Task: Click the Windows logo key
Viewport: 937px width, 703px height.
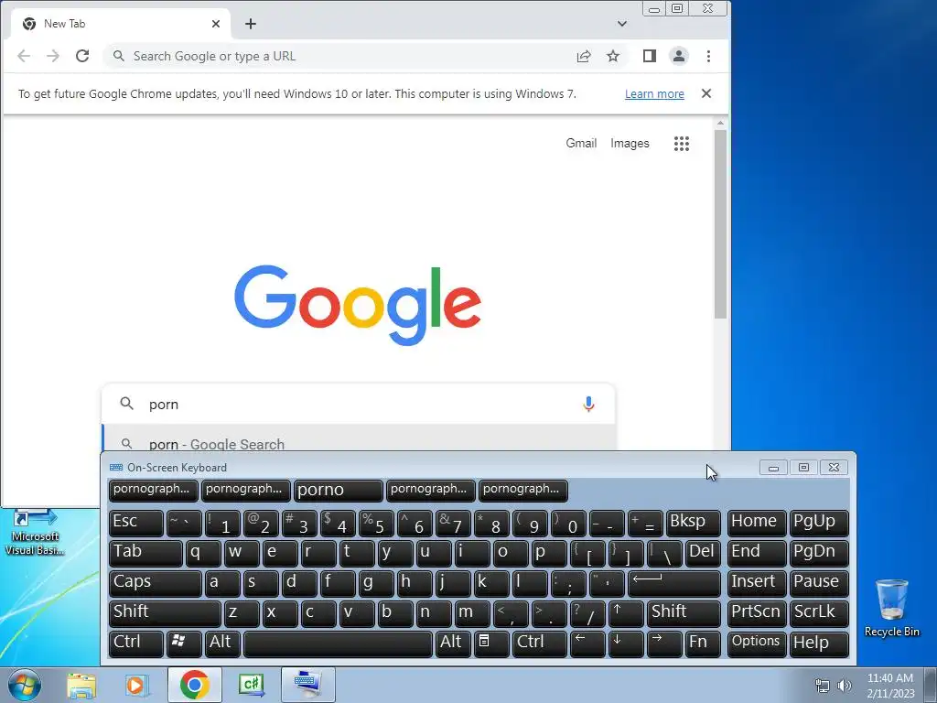Action: (184, 644)
